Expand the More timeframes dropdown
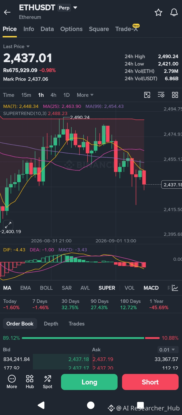 tap(85, 95)
